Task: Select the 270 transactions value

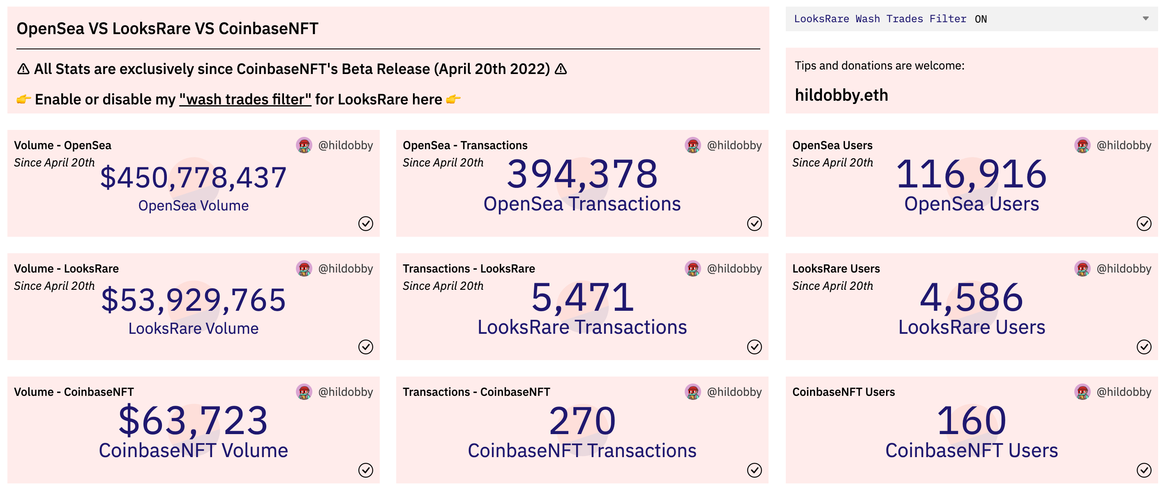Action: (582, 421)
